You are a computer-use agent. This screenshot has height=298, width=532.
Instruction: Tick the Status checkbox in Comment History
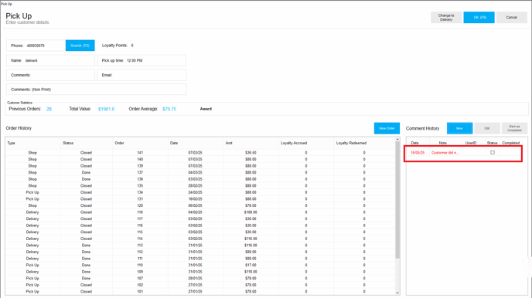pos(493,153)
